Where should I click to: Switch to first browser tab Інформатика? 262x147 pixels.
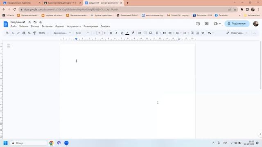click(22, 3)
